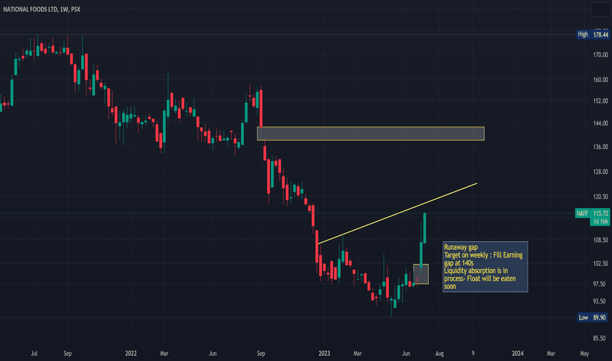This screenshot has width=612, height=361.
Task: Click the 2023 time axis label
Action: point(324,354)
